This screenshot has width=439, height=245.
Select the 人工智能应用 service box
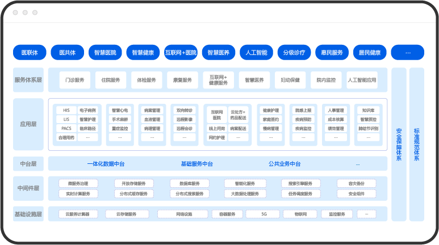362,80
